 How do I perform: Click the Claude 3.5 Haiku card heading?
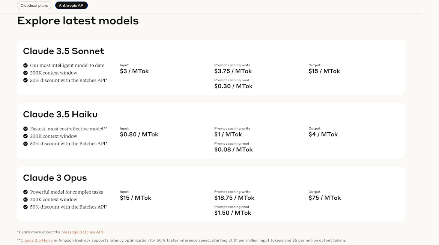click(x=60, y=114)
